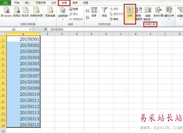Click cell containing 20150310
This screenshot has width=183, height=133.
click(23, 94)
